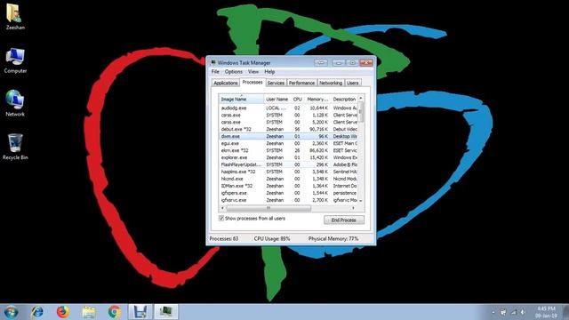Click memory value 90,716 K
The height and width of the screenshot is (320, 569).
pos(319,129)
